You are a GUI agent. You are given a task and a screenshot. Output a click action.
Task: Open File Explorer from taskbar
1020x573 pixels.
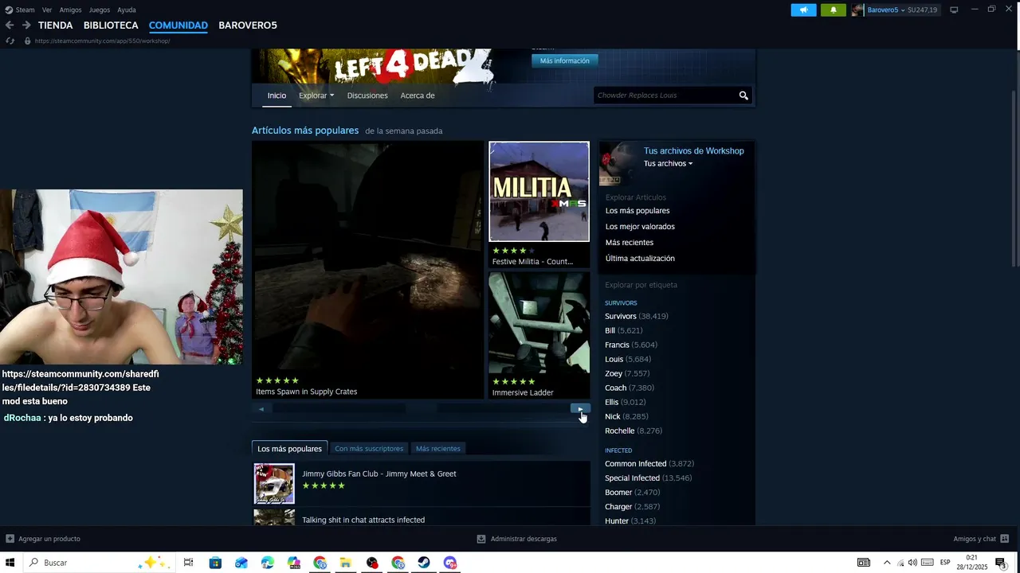pyautogui.click(x=346, y=563)
